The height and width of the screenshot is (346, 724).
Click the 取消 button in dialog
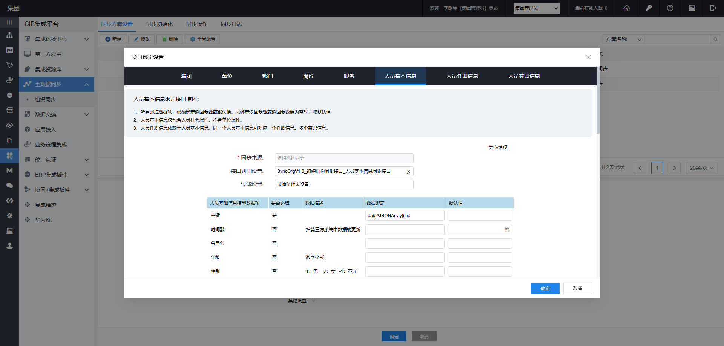[x=577, y=288]
